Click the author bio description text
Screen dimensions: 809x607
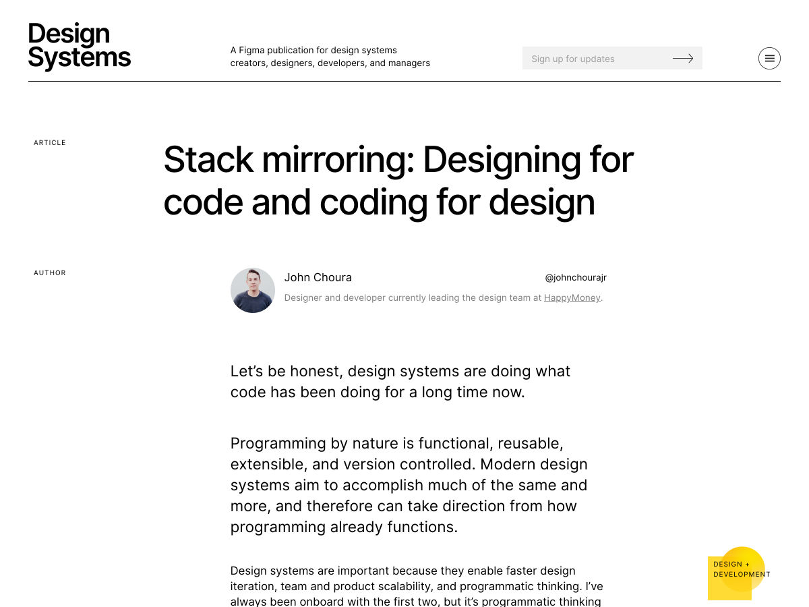[444, 297]
